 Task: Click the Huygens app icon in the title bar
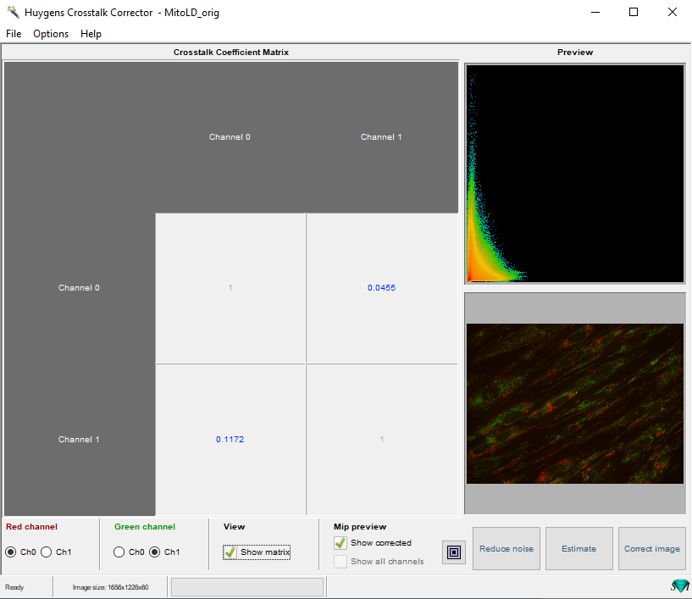click(13, 13)
